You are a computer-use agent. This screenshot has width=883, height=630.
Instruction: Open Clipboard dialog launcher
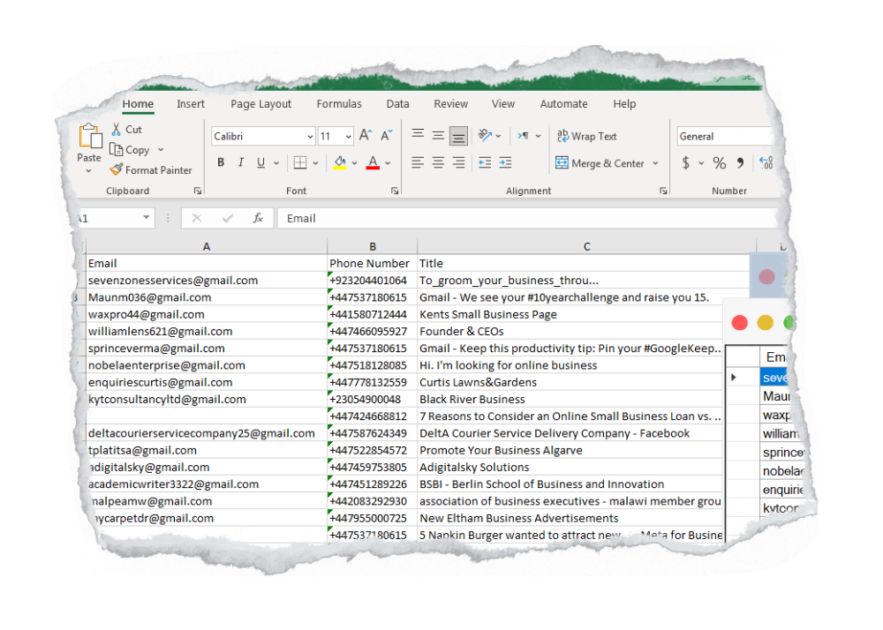click(198, 191)
